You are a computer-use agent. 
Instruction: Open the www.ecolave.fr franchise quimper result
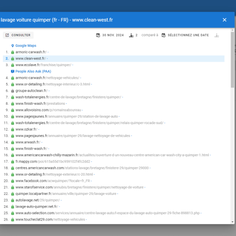point(43,65)
